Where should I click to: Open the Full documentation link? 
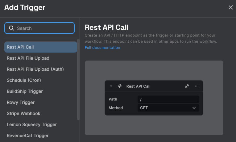click(x=102, y=48)
